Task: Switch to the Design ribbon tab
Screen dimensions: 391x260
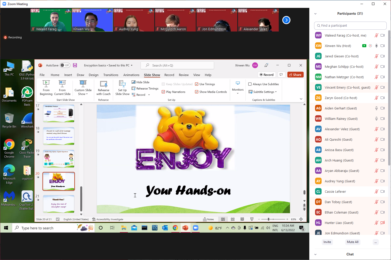Action: pos(93,75)
